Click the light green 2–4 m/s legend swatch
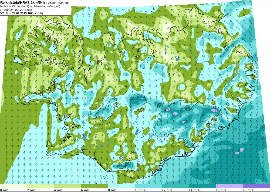 (40, 186)
